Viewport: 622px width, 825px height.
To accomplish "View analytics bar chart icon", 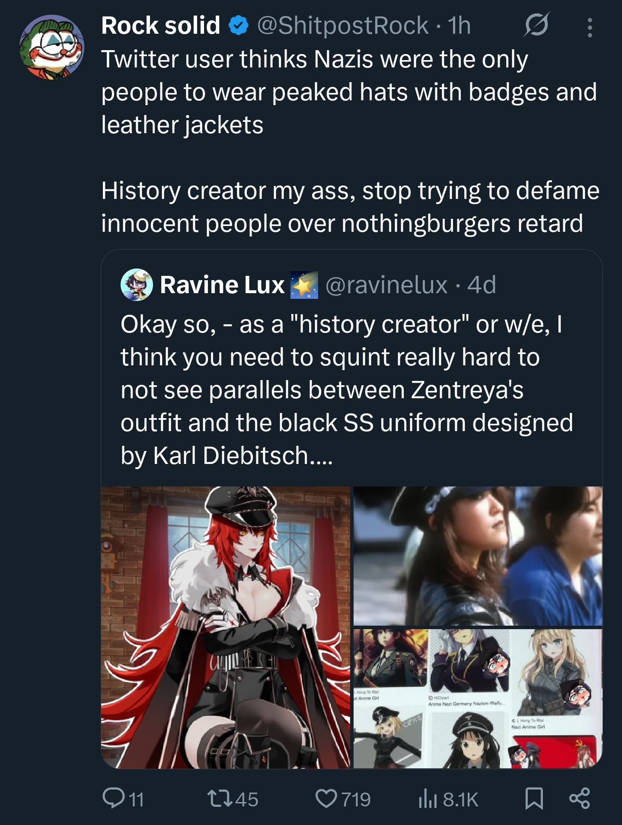I will click(x=427, y=799).
